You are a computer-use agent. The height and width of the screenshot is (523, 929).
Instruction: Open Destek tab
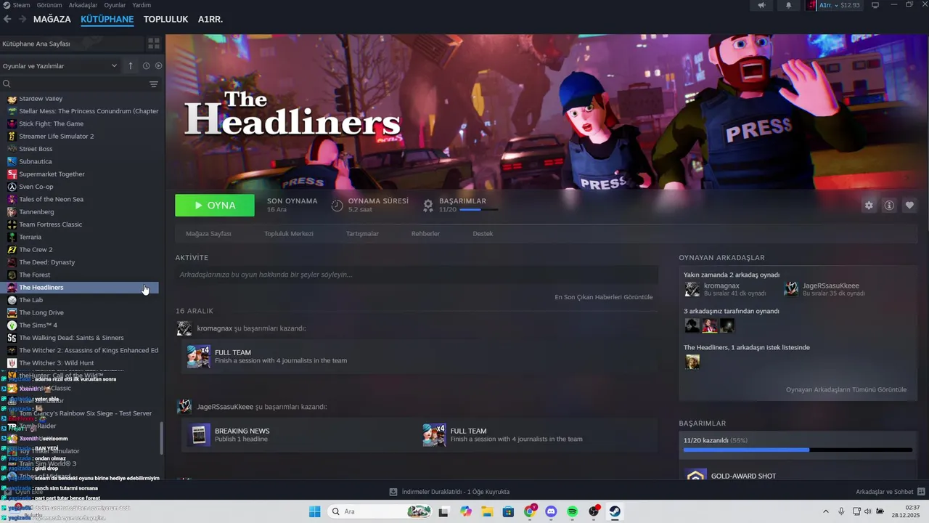click(x=483, y=234)
